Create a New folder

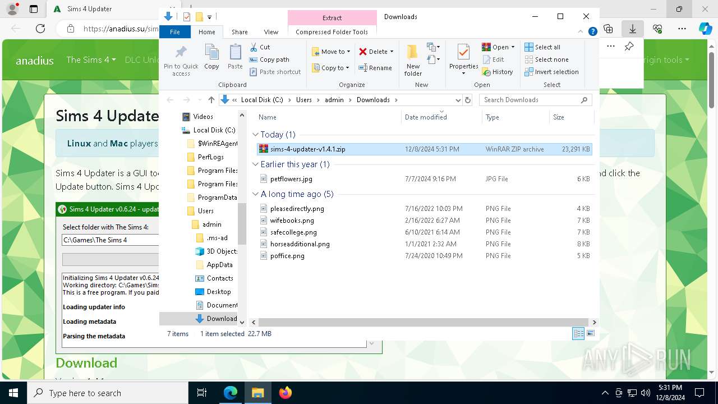pyautogui.click(x=413, y=60)
